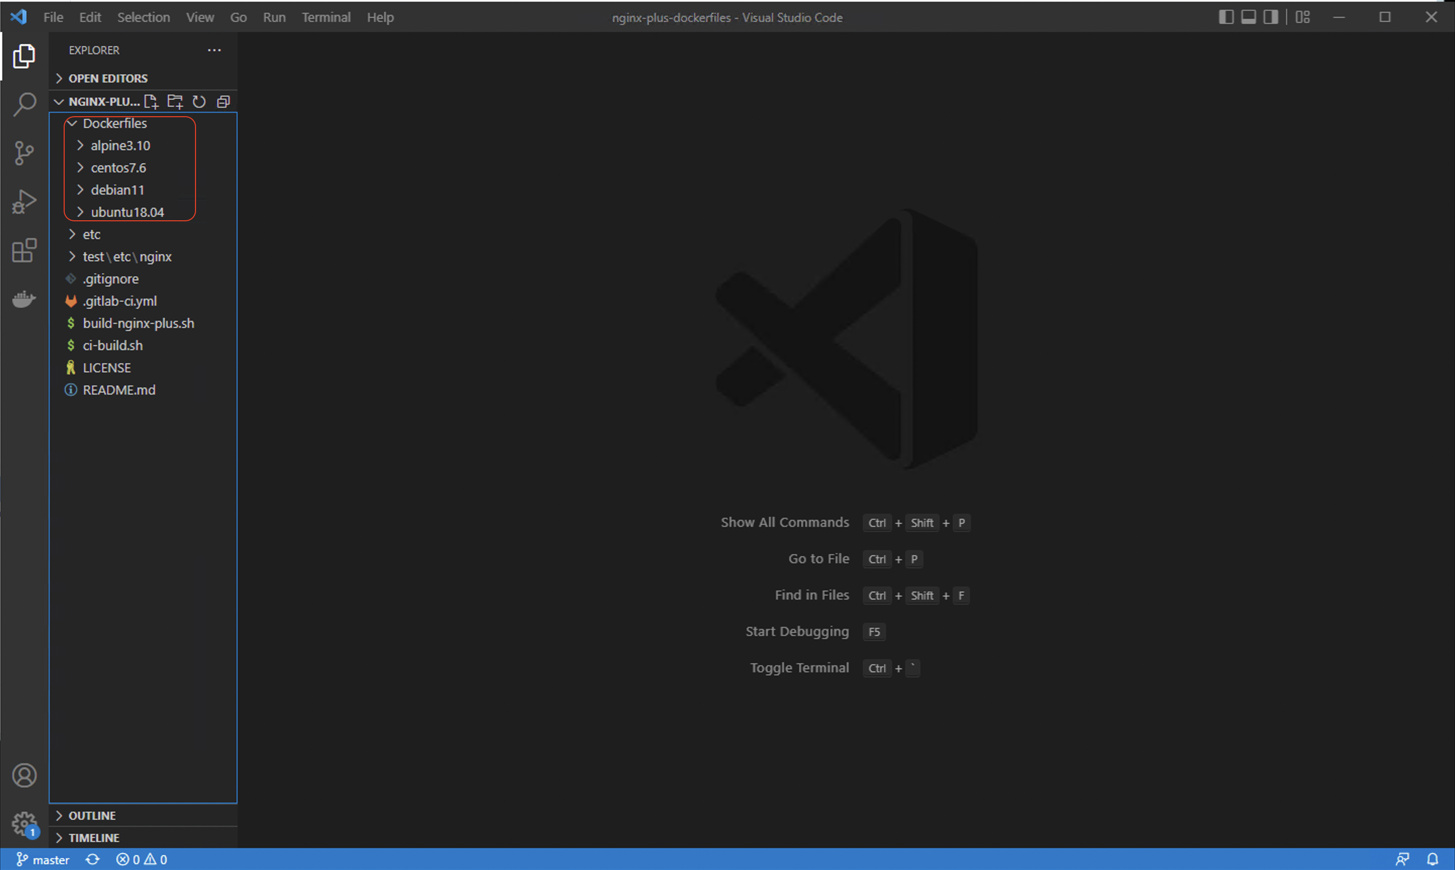This screenshot has height=870, width=1455.
Task: Open the Explorer view in activity bar
Action: pyautogui.click(x=24, y=56)
